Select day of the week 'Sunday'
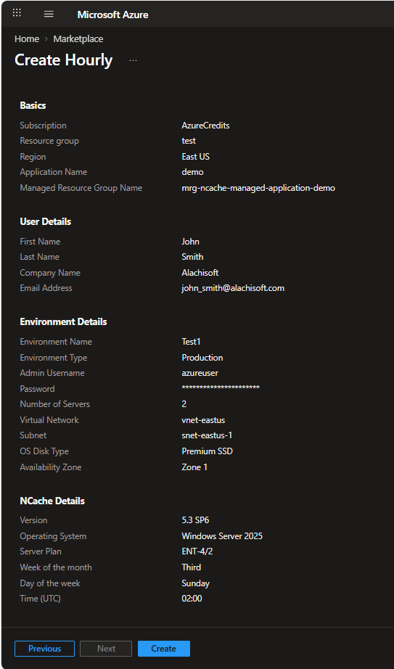Screen dimensions: 394x669 tap(195, 583)
